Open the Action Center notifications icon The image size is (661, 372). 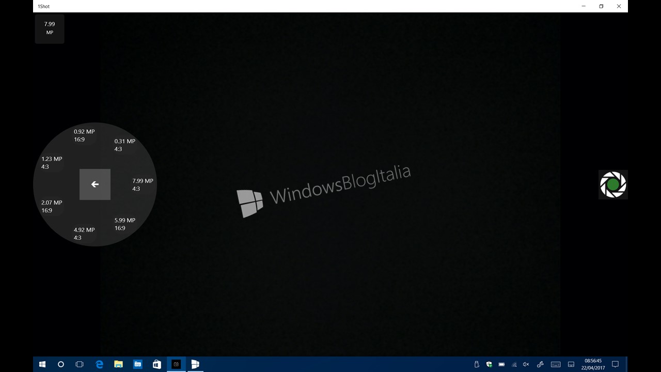point(615,364)
